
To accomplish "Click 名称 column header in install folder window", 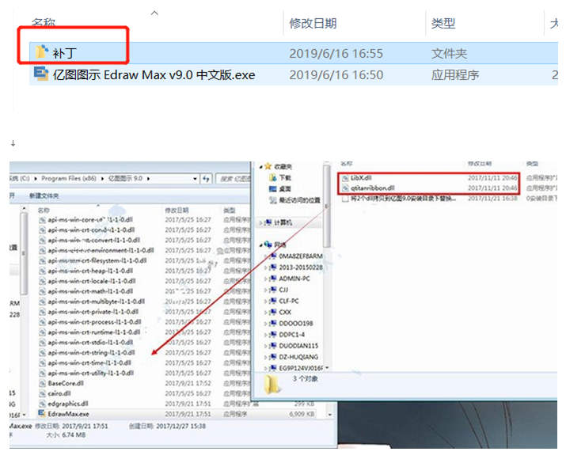I will [44, 210].
